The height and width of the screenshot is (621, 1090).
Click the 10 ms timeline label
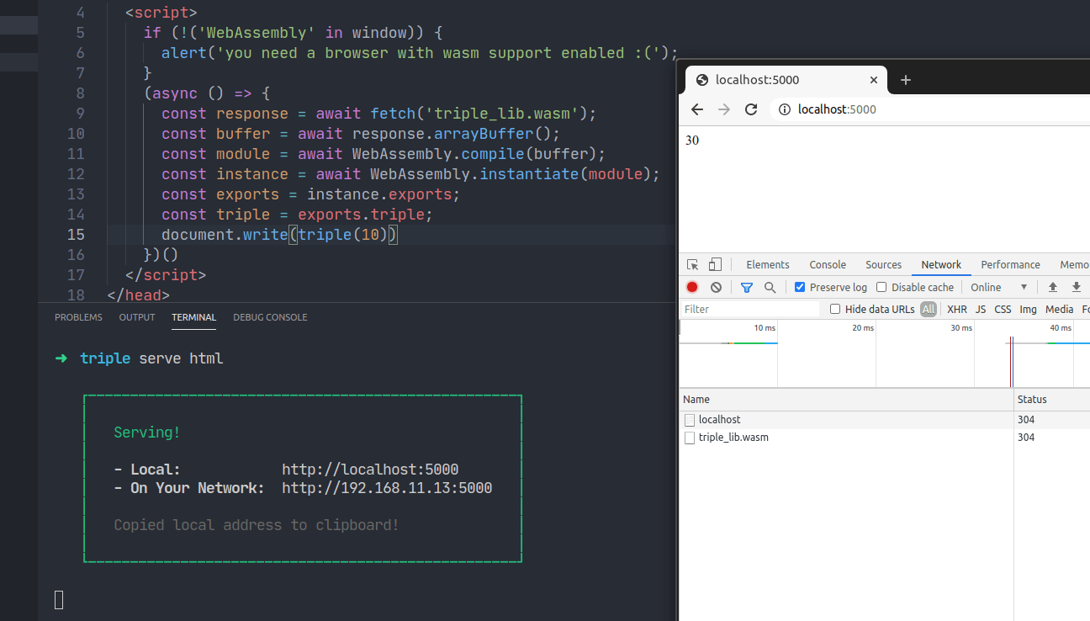pyautogui.click(x=765, y=327)
